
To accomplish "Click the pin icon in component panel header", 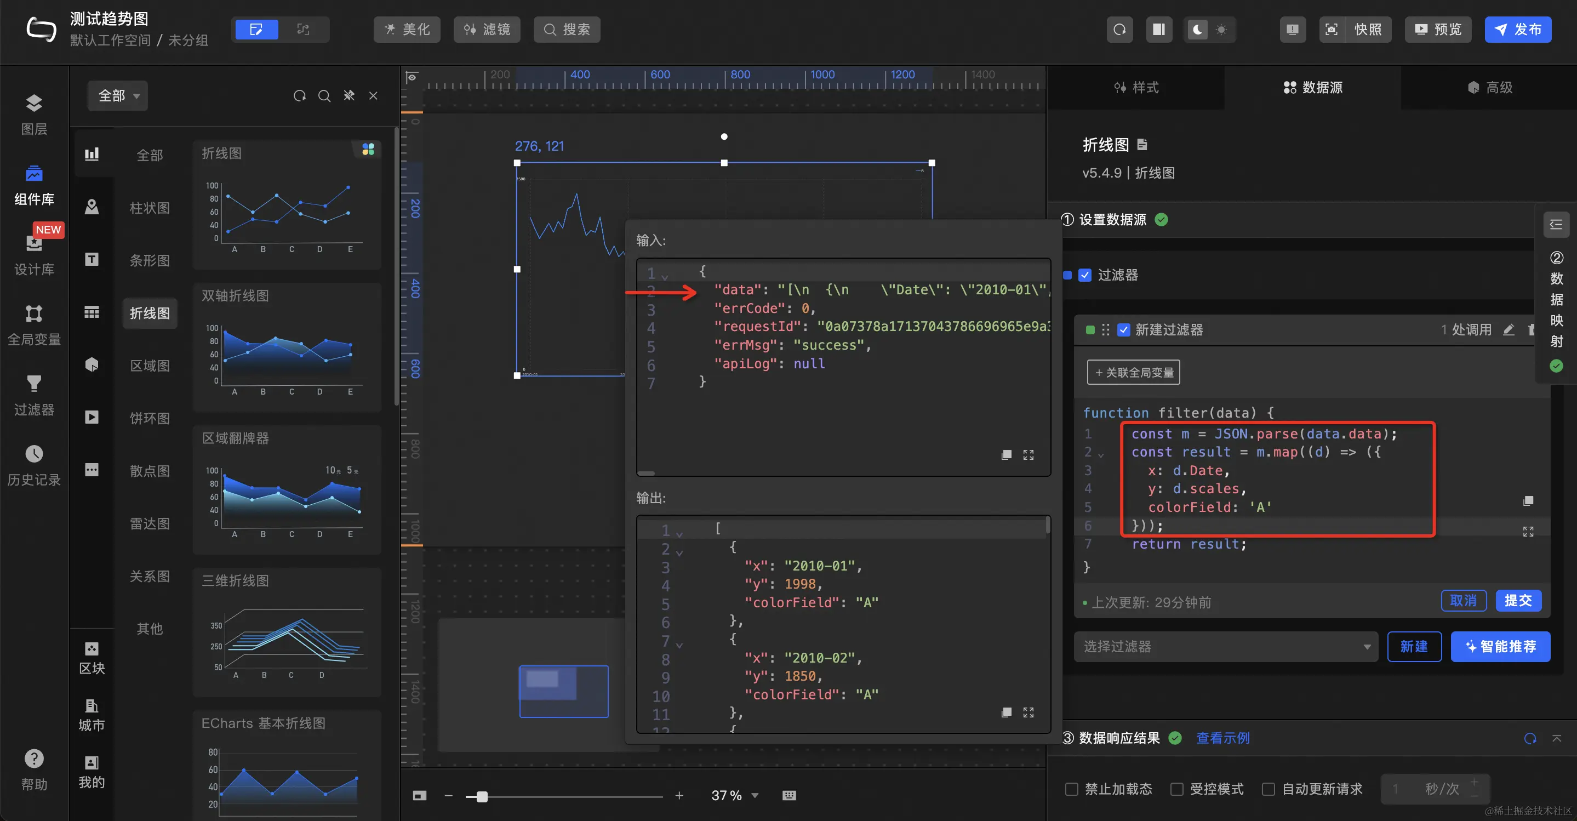I will (x=349, y=95).
